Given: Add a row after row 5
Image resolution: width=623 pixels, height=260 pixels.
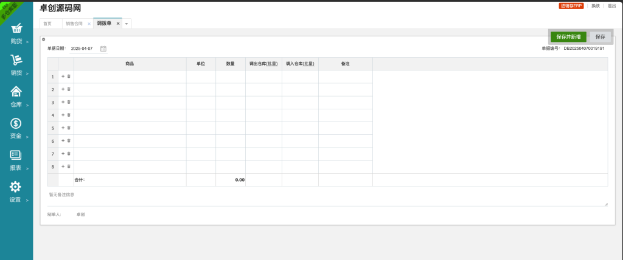Looking at the screenshot, I should (x=63, y=128).
